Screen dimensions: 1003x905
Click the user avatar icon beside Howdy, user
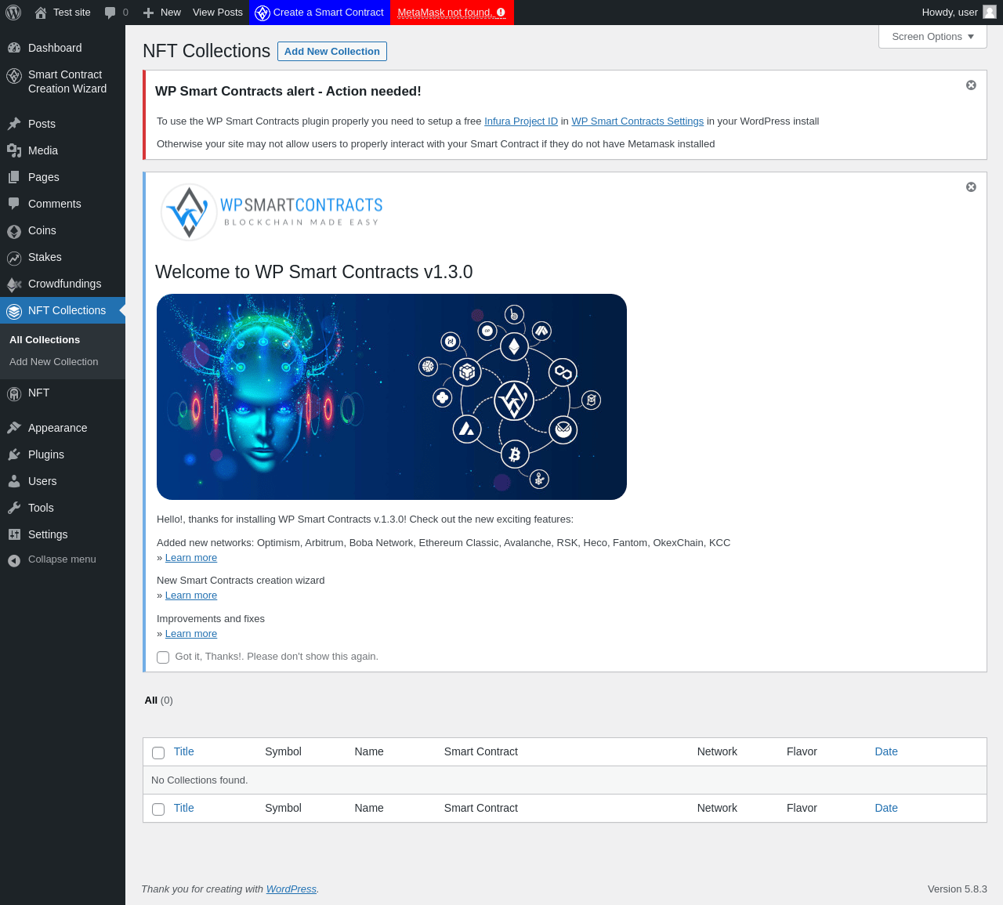pyautogui.click(x=990, y=12)
